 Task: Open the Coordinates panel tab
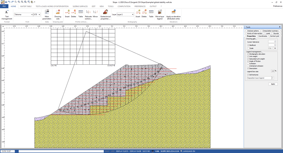tap(262, 36)
